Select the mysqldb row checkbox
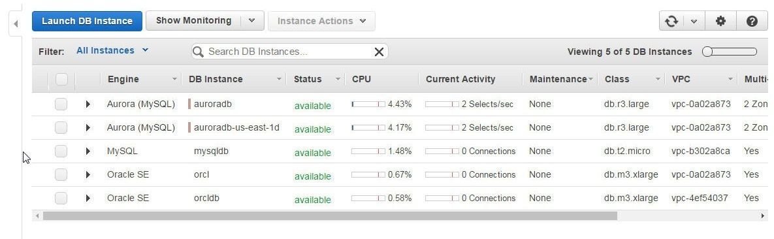Image resolution: width=774 pixels, height=239 pixels. 61,151
